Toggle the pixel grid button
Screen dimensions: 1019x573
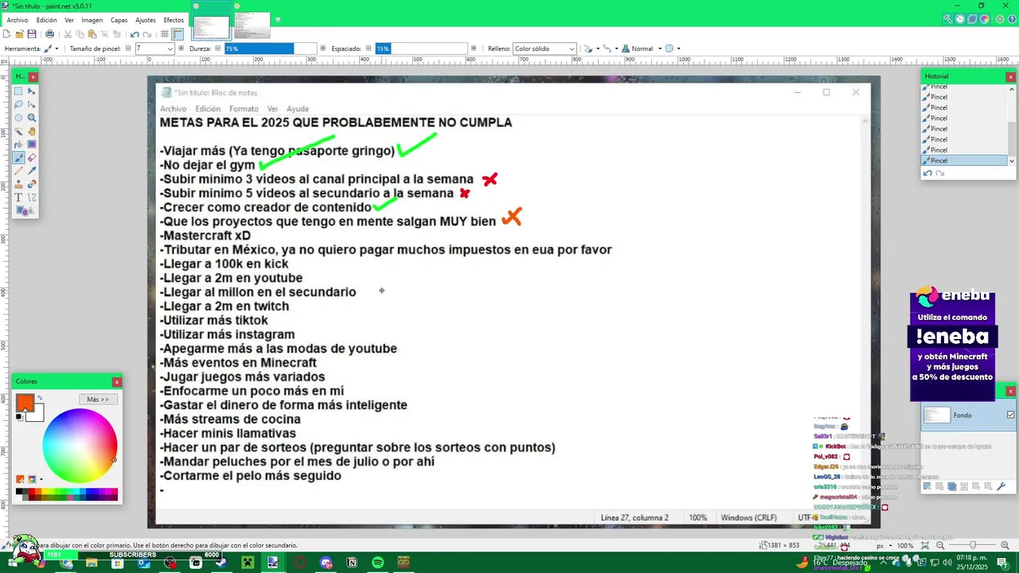coord(165,34)
